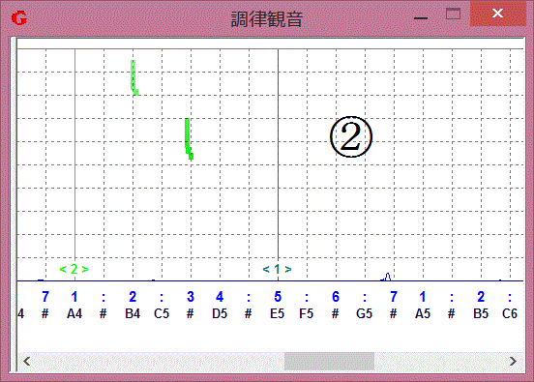The height and width of the screenshot is (382, 534).
Task: Click scale degree 3 above C5 sharp
Action: pyautogui.click(x=191, y=297)
